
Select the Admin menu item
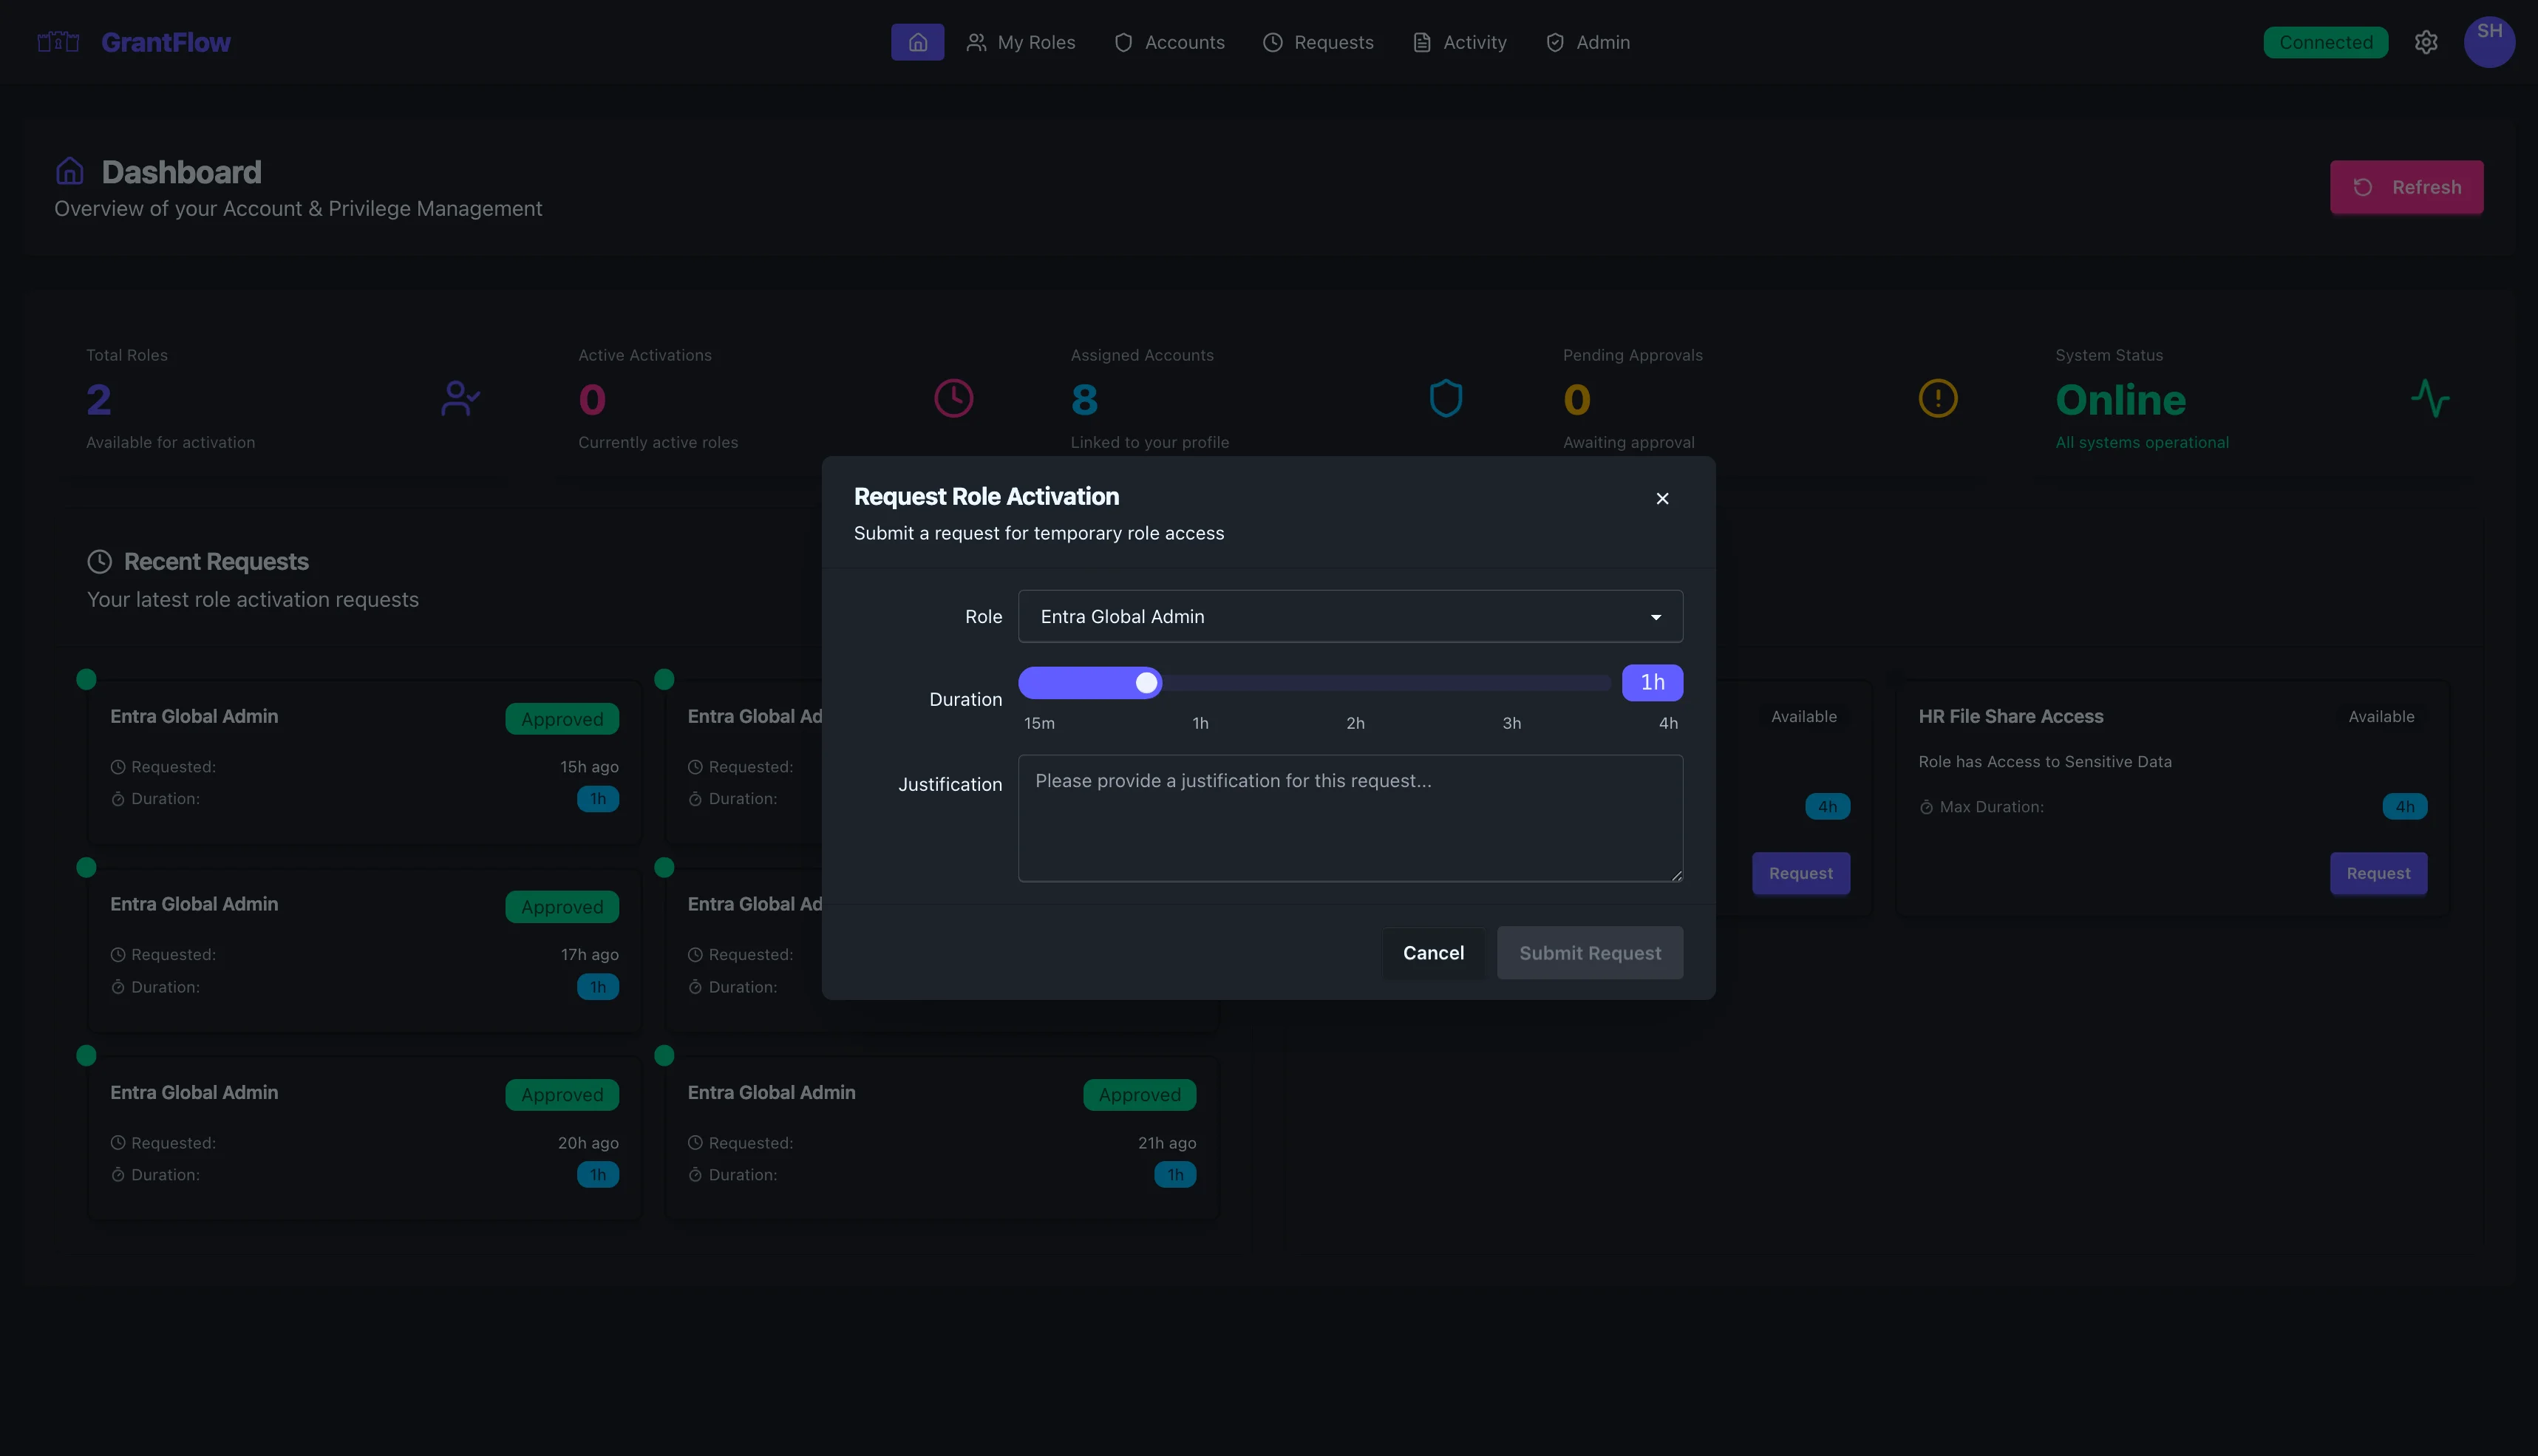pyautogui.click(x=1588, y=42)
